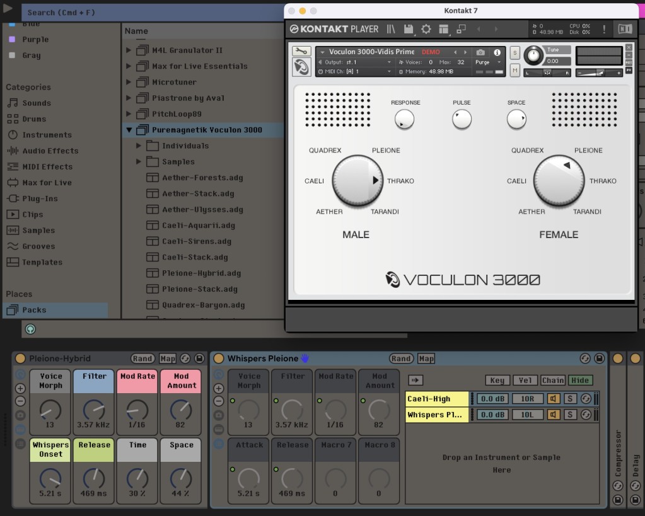The height and width of the screenshot is (516, 645).
Task: Toggle the Kontakt instrument Solo button
Action: tap(515, 52)
